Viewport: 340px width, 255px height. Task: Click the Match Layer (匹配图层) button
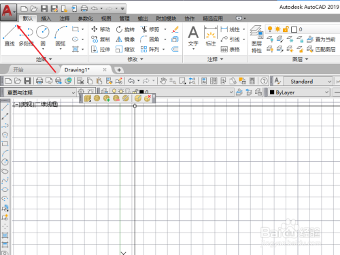321,49
